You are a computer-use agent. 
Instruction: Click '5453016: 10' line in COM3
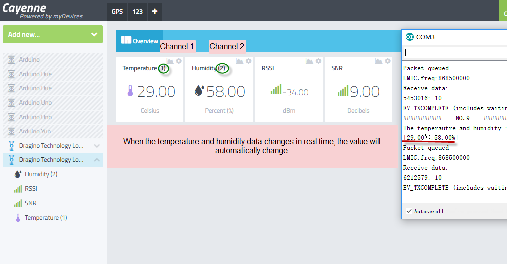tap(422, 98)
